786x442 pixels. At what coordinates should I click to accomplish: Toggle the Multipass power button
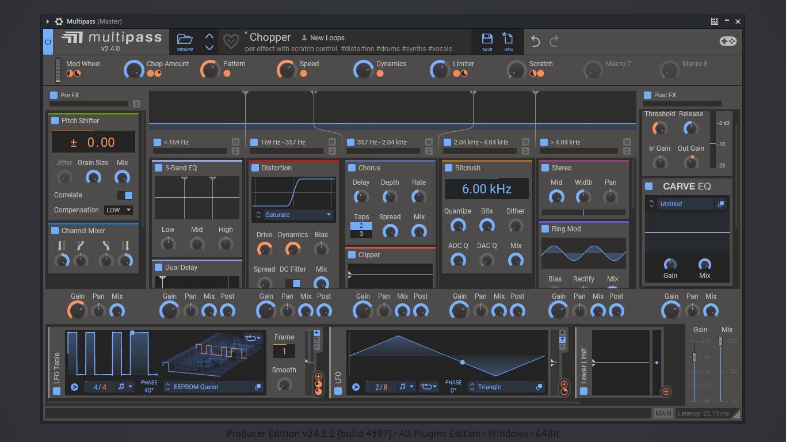48,41
